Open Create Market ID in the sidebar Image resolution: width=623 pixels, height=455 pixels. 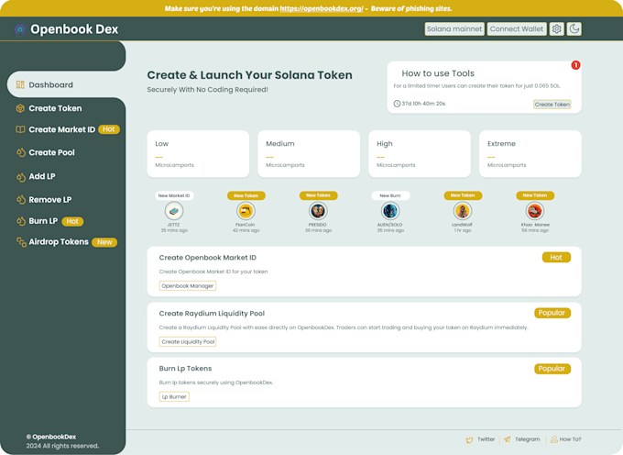point(61,129)
